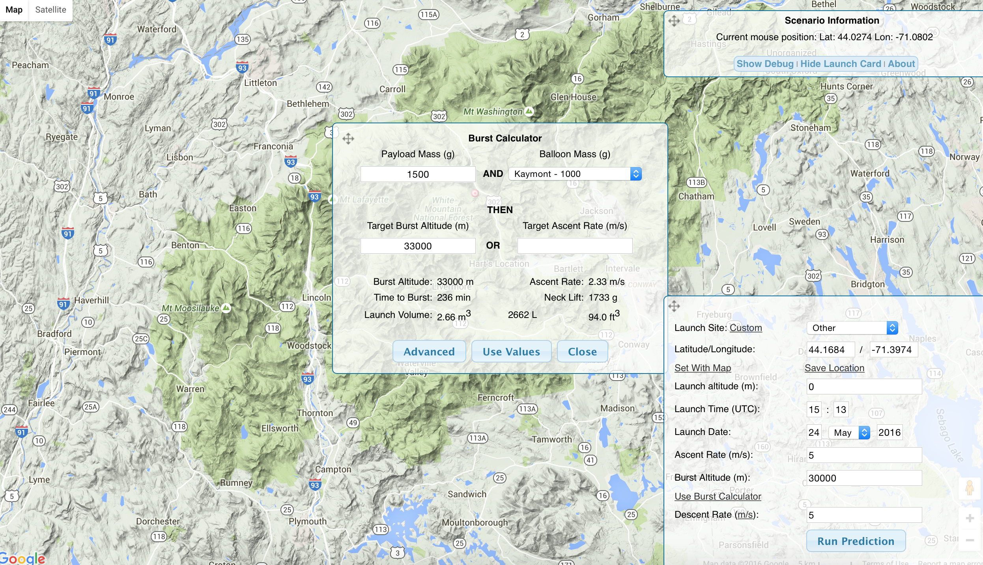983x565 pixels.
Task: Click the Descent Rate field
Action: pyautogui.click(x=864, y=515)
